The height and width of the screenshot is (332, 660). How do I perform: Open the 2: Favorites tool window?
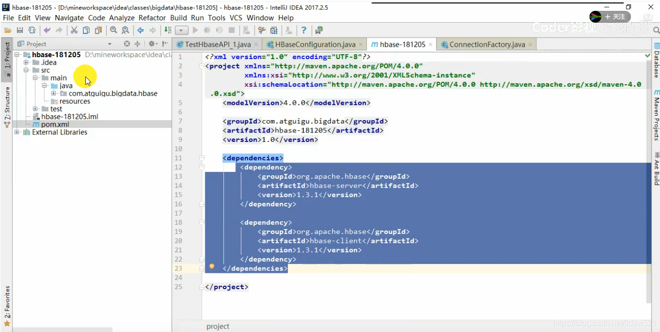(7, 306)
